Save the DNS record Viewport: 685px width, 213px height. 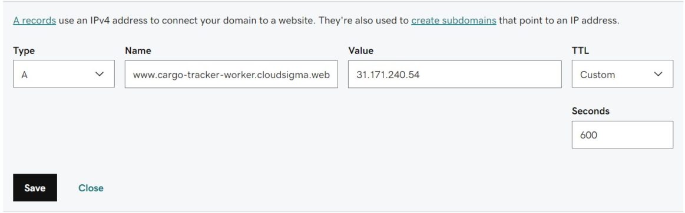click(35, 188)
